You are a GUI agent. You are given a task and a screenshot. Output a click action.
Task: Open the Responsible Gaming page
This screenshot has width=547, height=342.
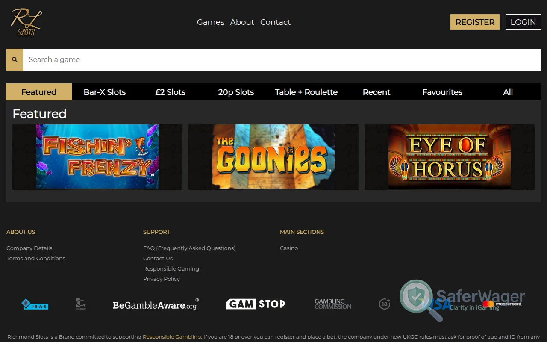click(x=171, y=268)
